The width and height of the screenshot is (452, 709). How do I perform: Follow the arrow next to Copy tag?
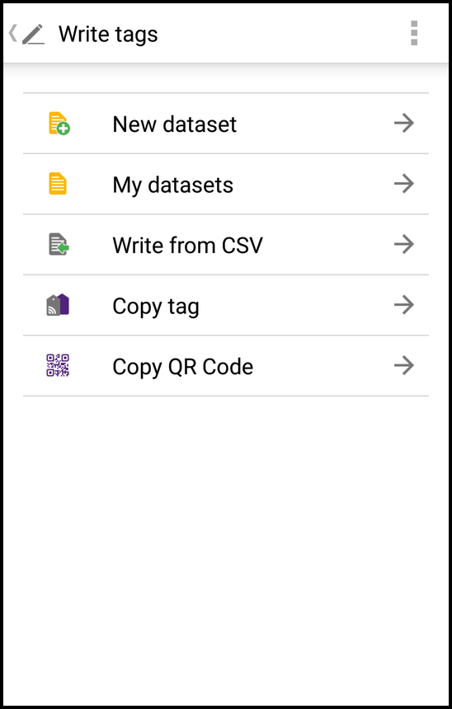pyautogui.click(x=404, y=305)
